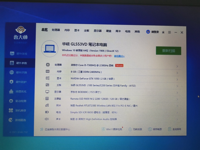This screenshot has width=200, height=150.
Task: Click the 声卡 speaker row icon
Action: point(47,119)
